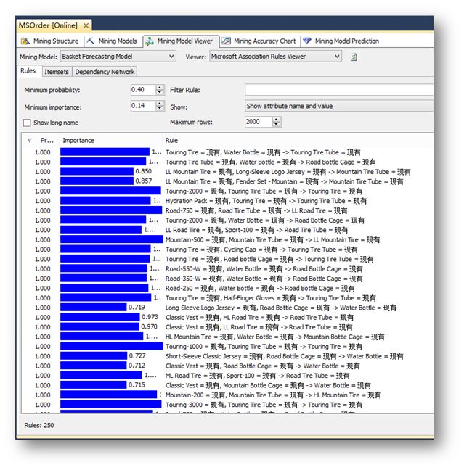This screenshot has height=470, width=464.
Task: Select the Touring-2000, Water Bottle rule
Action: [265, 220]
